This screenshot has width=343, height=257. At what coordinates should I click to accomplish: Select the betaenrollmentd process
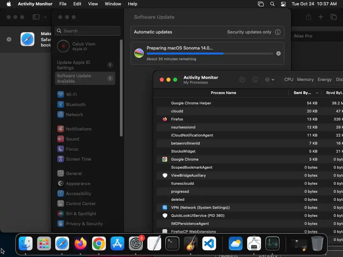[250, 143]
